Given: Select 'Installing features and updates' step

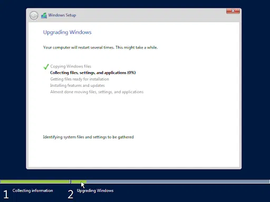Looking at the screenshot, I should [x=78, y=85].
